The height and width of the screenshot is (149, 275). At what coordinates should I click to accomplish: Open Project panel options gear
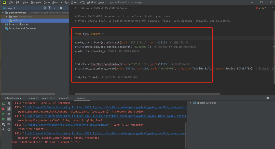click(61, 8)
